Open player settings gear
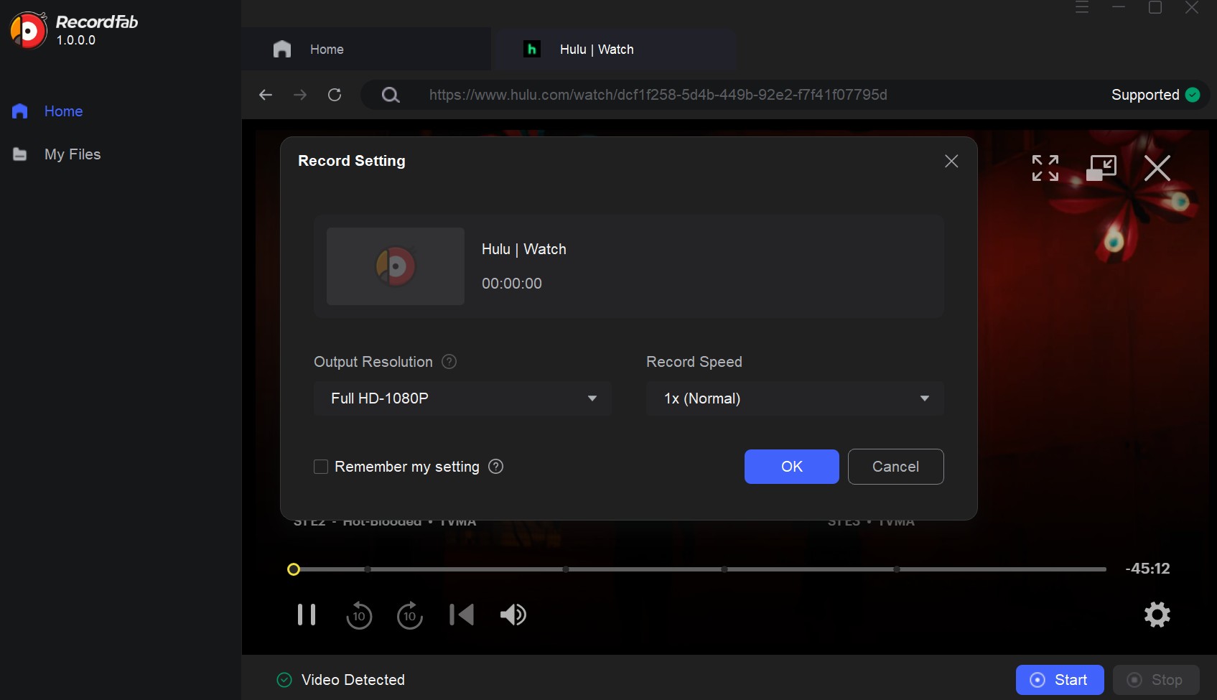 (x=1157, y=615)
